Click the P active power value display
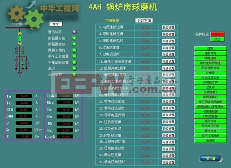This screenshot has height=168, width=231. [x=24, y=123]
